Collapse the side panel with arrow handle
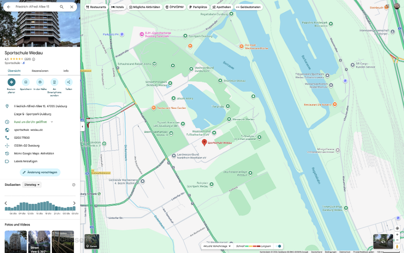Screen dimensions: 404x253 point(82,126)
